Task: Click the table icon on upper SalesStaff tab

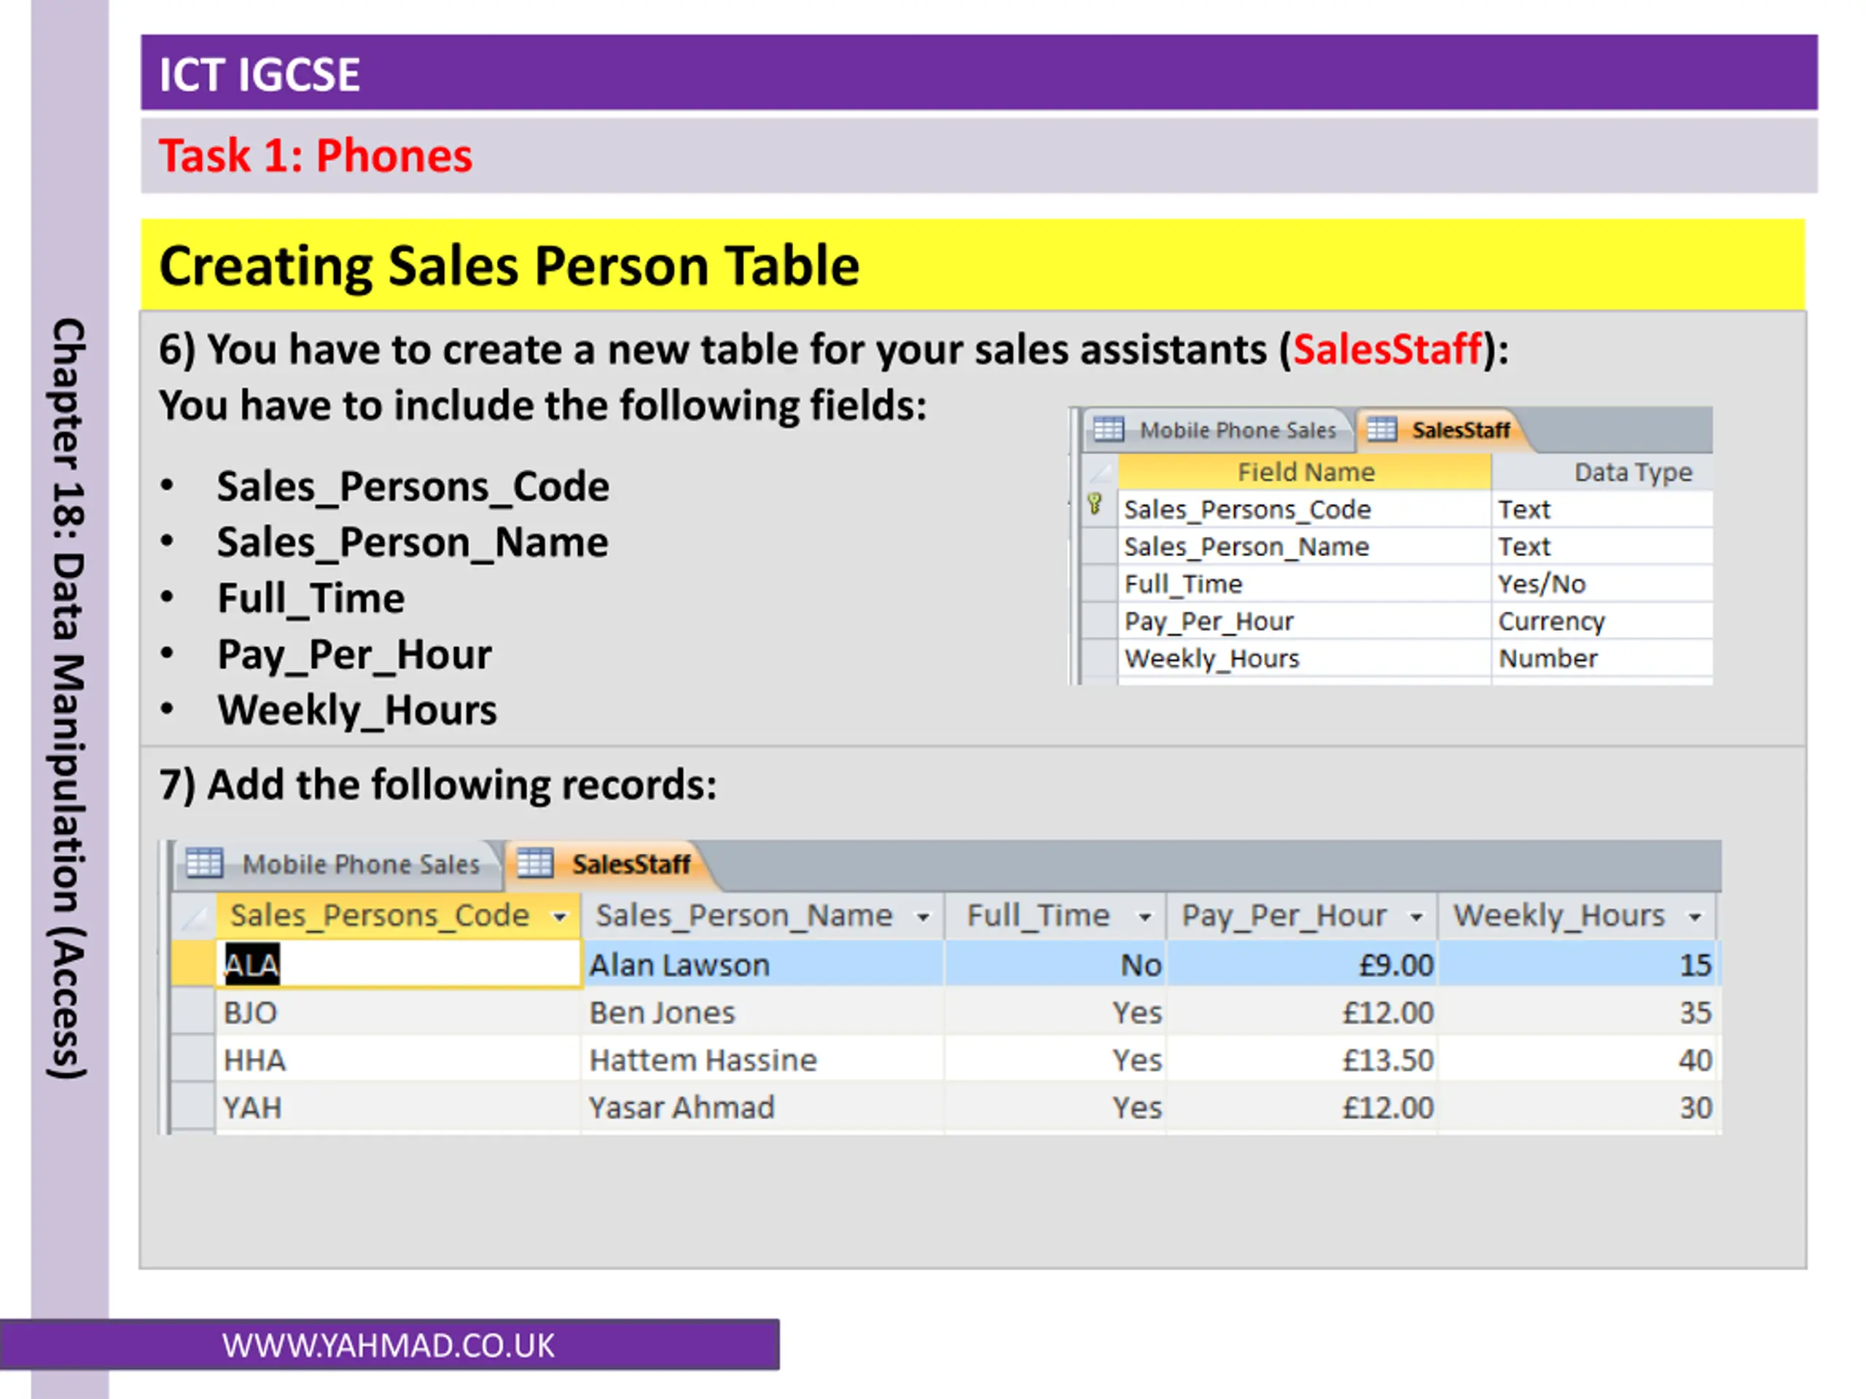Action: coord(1382,429)
